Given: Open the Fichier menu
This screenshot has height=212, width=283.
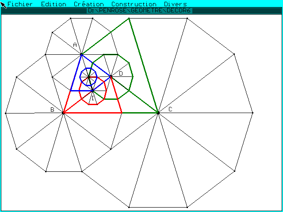Looking at the screenshot, I should pyautogui.click(x=20, y=4).
